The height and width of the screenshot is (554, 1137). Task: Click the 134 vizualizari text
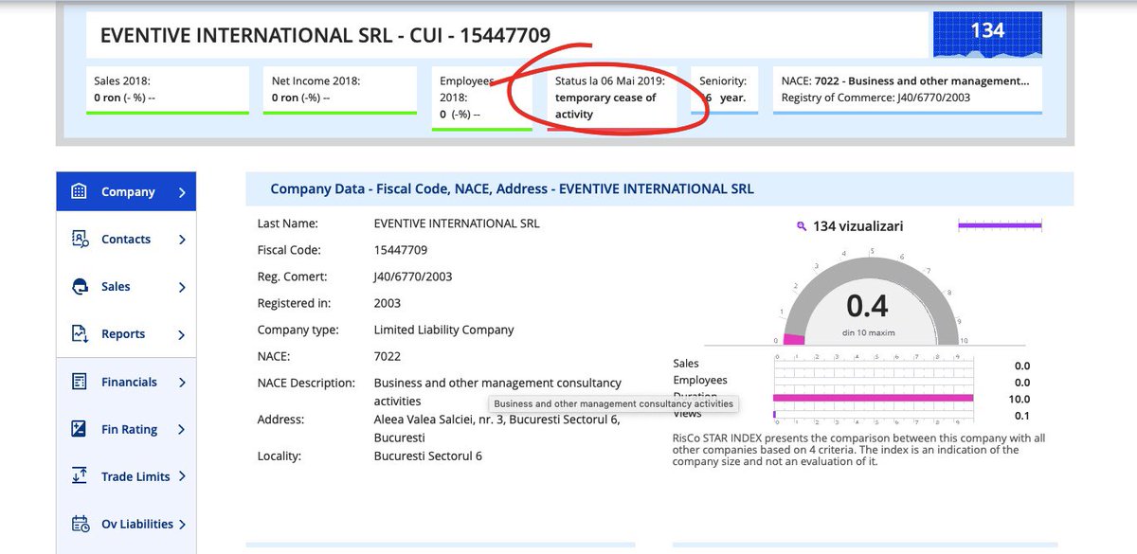(857, 226)
